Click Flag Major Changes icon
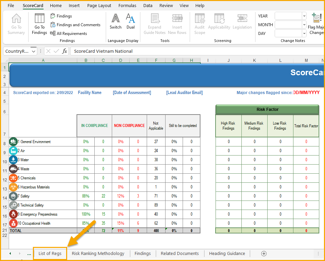 tap(317, 18)
